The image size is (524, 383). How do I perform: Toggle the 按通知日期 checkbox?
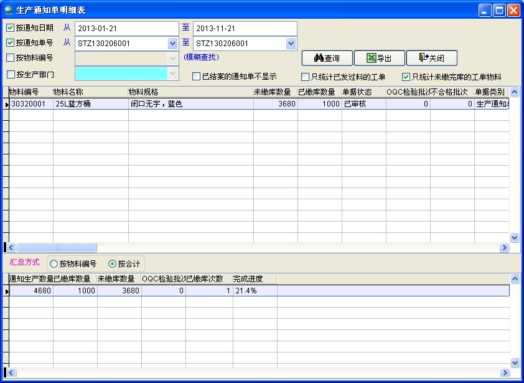coord(11,28)
